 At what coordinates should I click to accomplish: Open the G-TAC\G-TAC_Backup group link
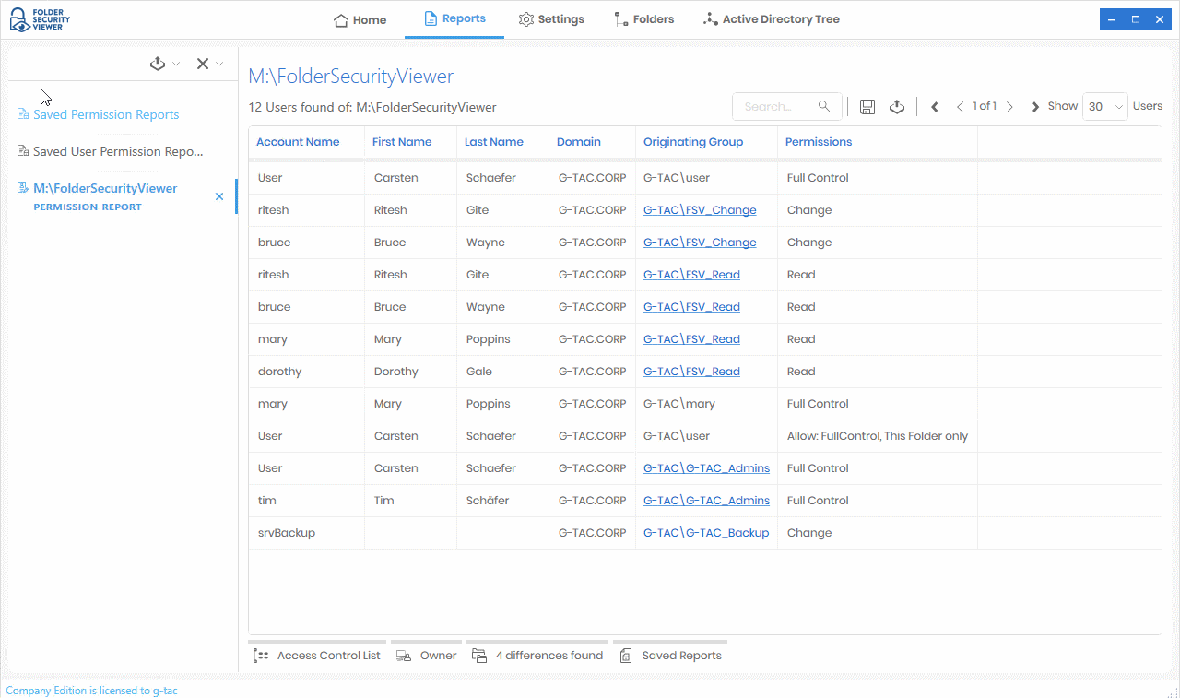click(706, 533)
